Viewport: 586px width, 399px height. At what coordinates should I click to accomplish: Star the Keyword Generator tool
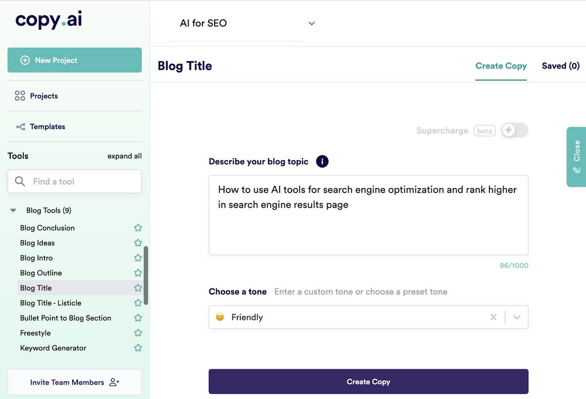click(x=137, y=348)
